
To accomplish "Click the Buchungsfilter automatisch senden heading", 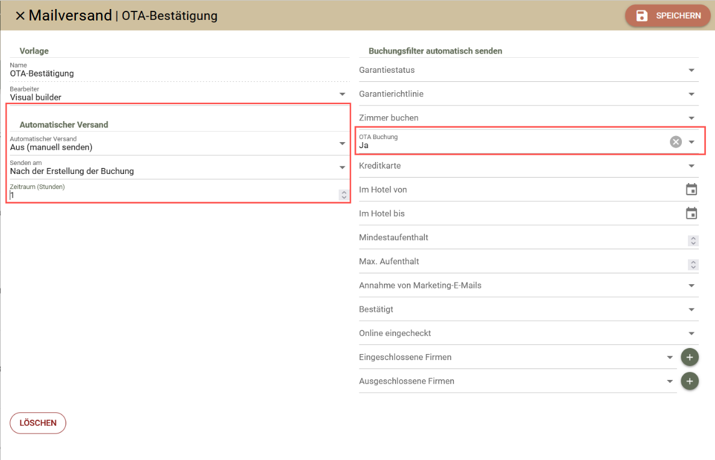I will pyautogui.click(x=435, y=51).
